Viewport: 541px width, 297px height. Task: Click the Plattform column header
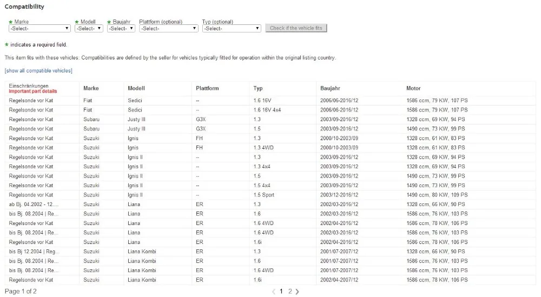click(207, 88)
